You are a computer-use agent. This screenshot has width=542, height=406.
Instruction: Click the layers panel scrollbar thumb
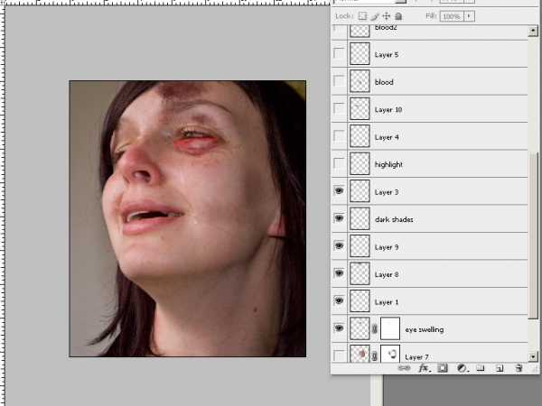coord(533,235)
